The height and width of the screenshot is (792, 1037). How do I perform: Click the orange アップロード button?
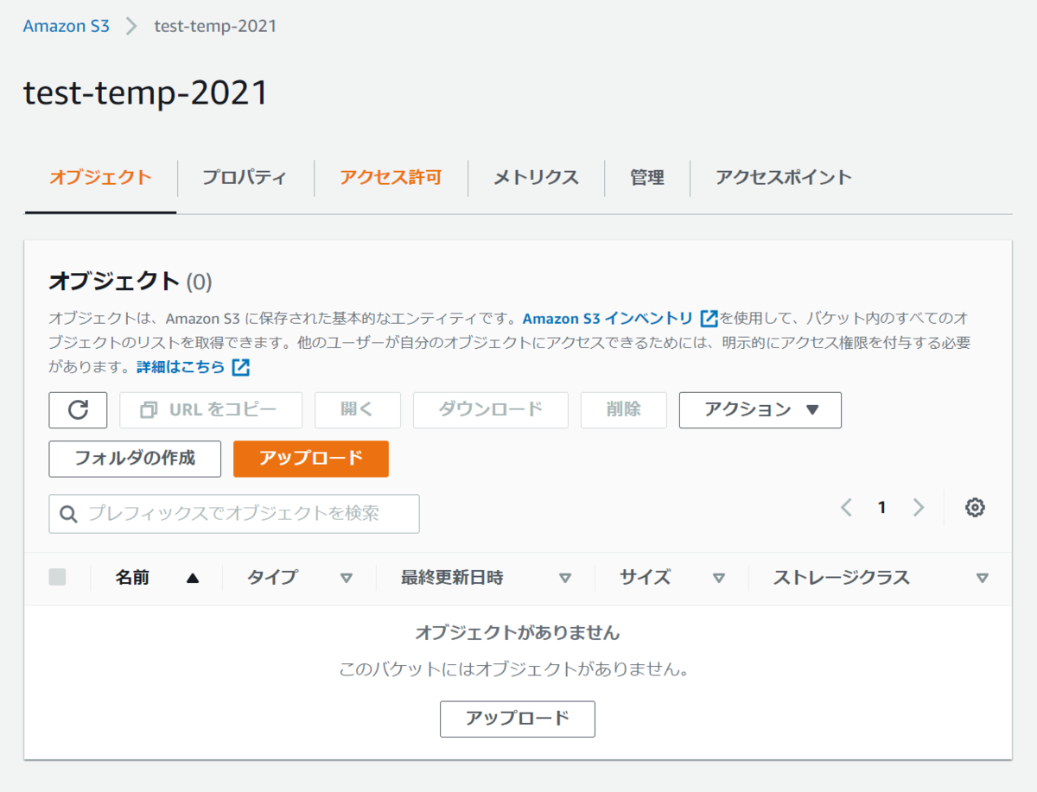point(311,459)
